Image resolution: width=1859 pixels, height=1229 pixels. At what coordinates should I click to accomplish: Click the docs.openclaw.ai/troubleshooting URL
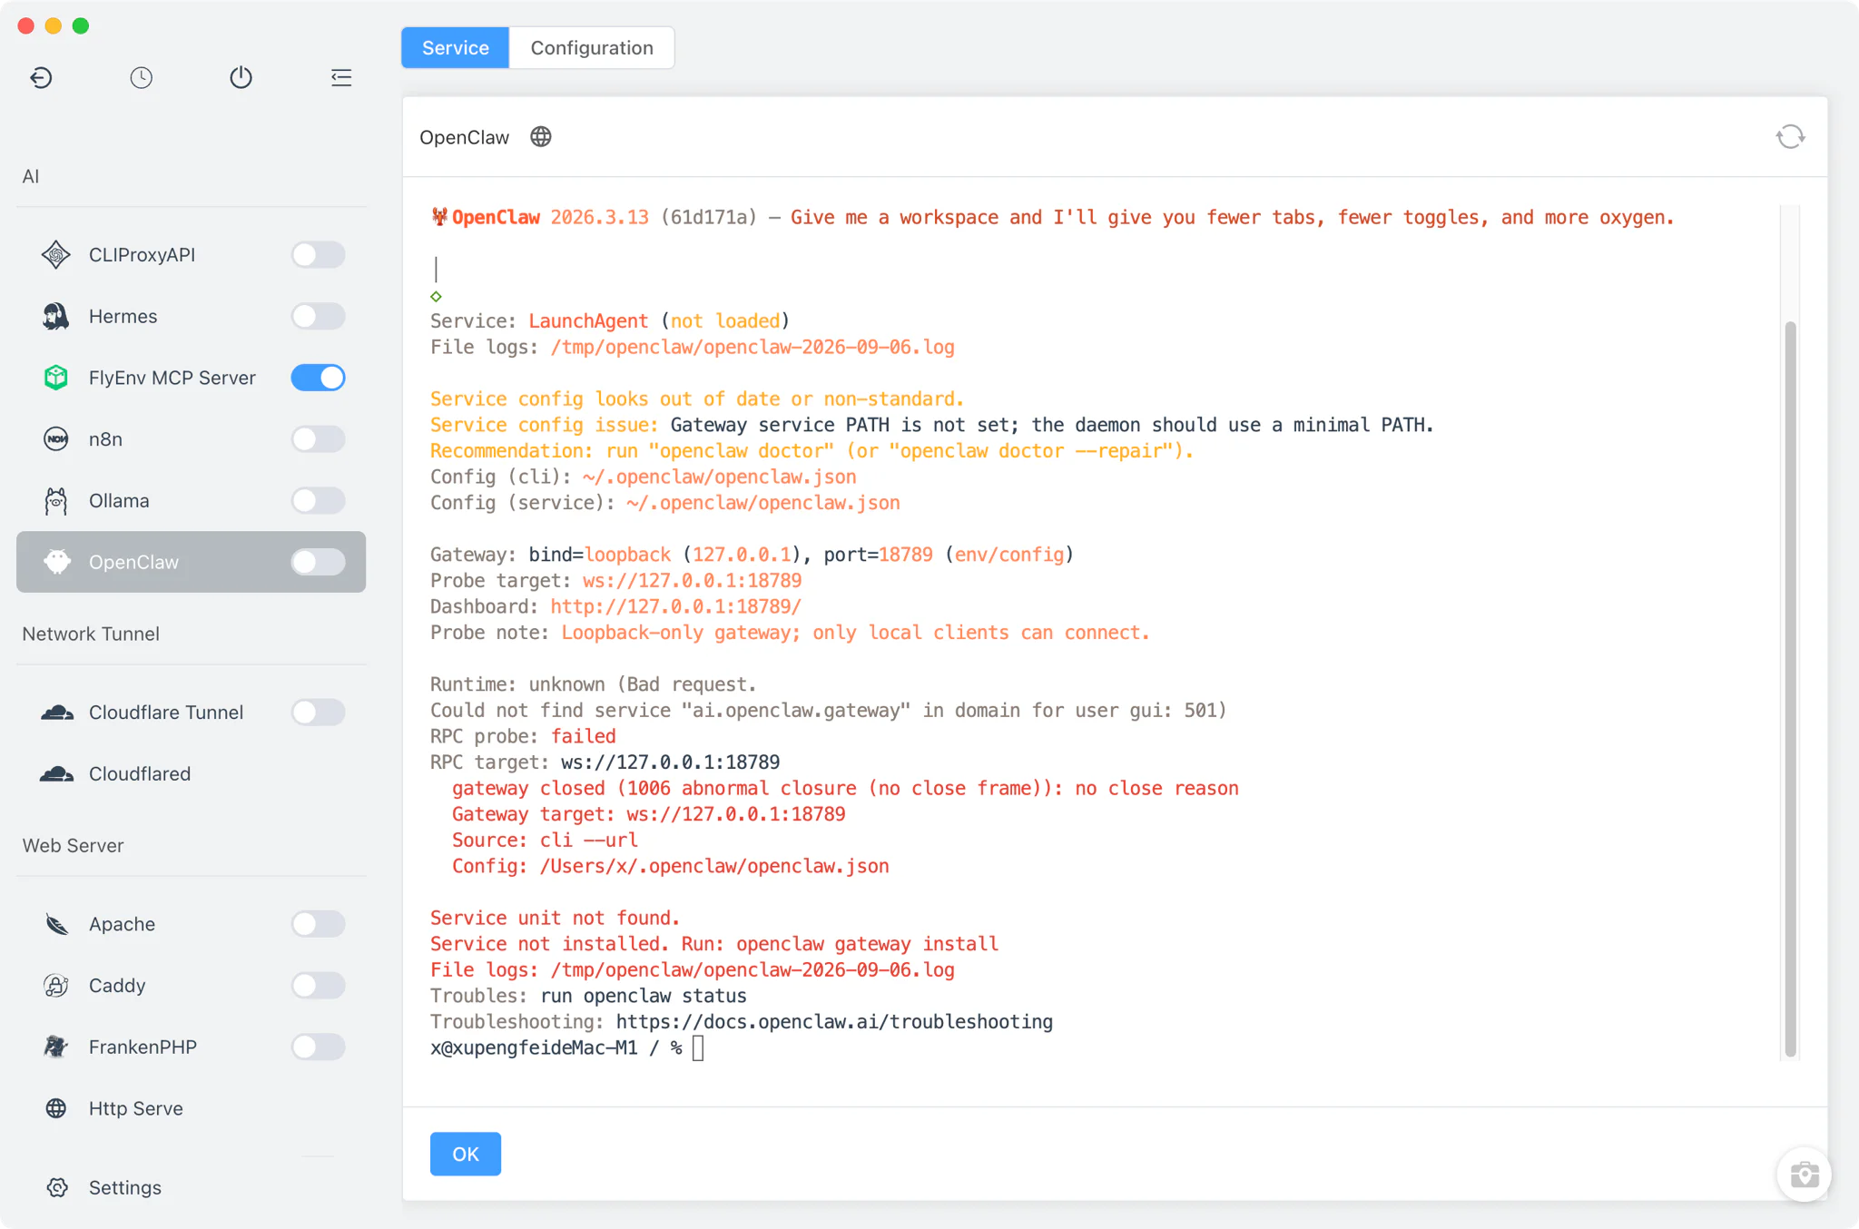pos(834,1022)
